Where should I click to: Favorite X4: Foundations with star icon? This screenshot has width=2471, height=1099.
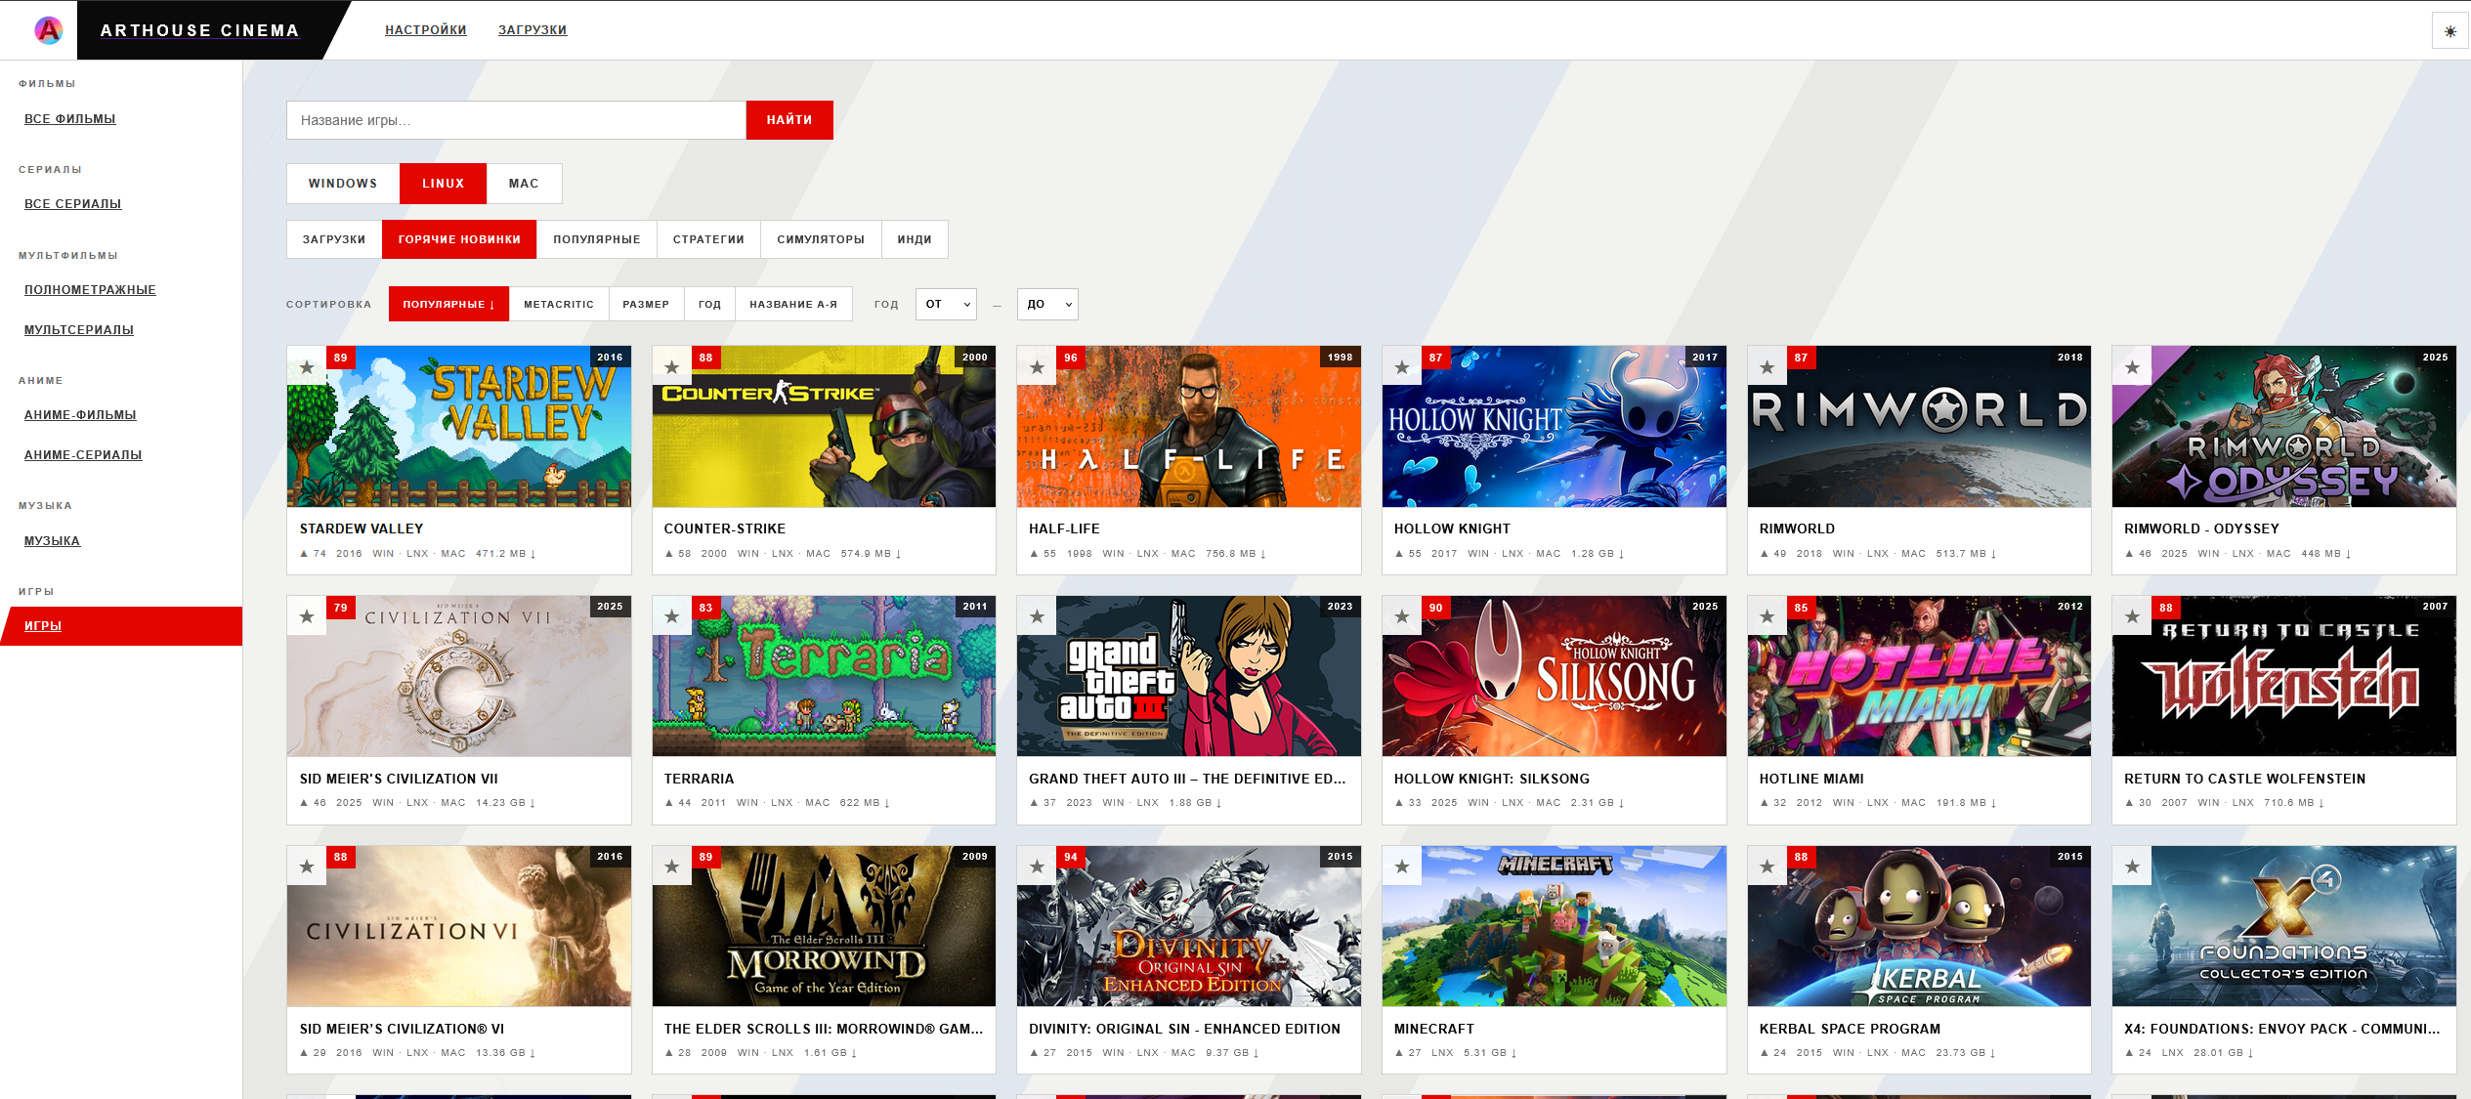2132,867
